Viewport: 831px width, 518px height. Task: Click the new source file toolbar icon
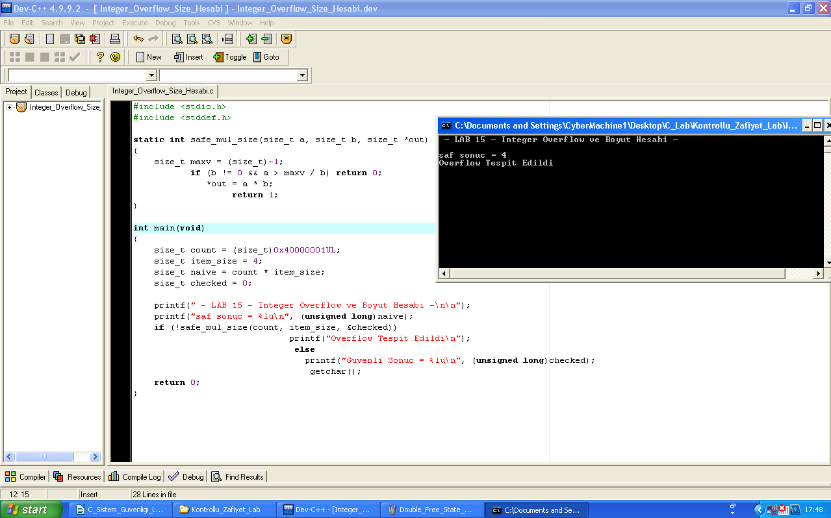point(50,39)
